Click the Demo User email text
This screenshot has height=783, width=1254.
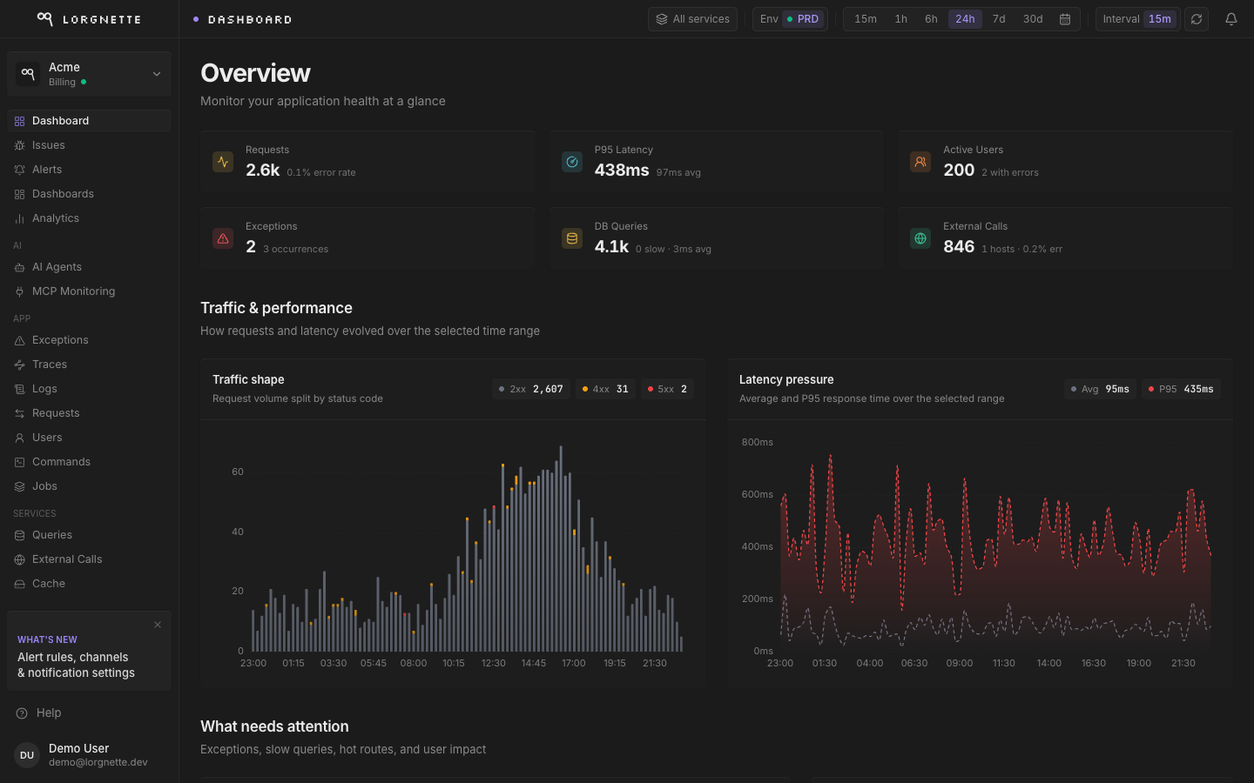pos(98,763)
